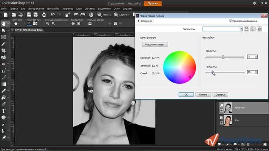269x151 pixels.
Task: Open a file with the folder icon
Action: 14,15
